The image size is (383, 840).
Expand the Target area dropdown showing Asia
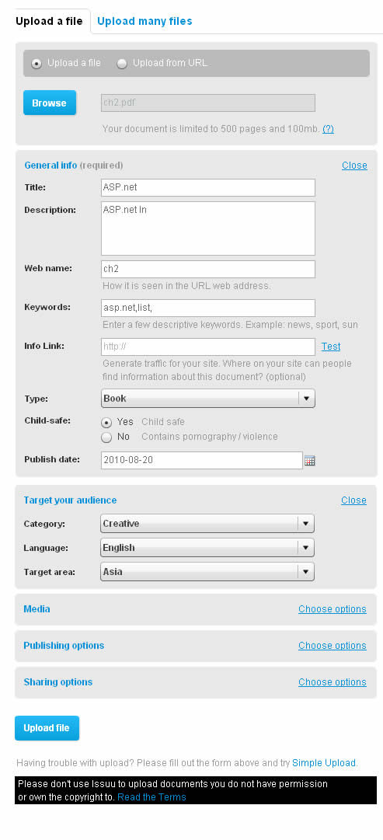[207, 572]
